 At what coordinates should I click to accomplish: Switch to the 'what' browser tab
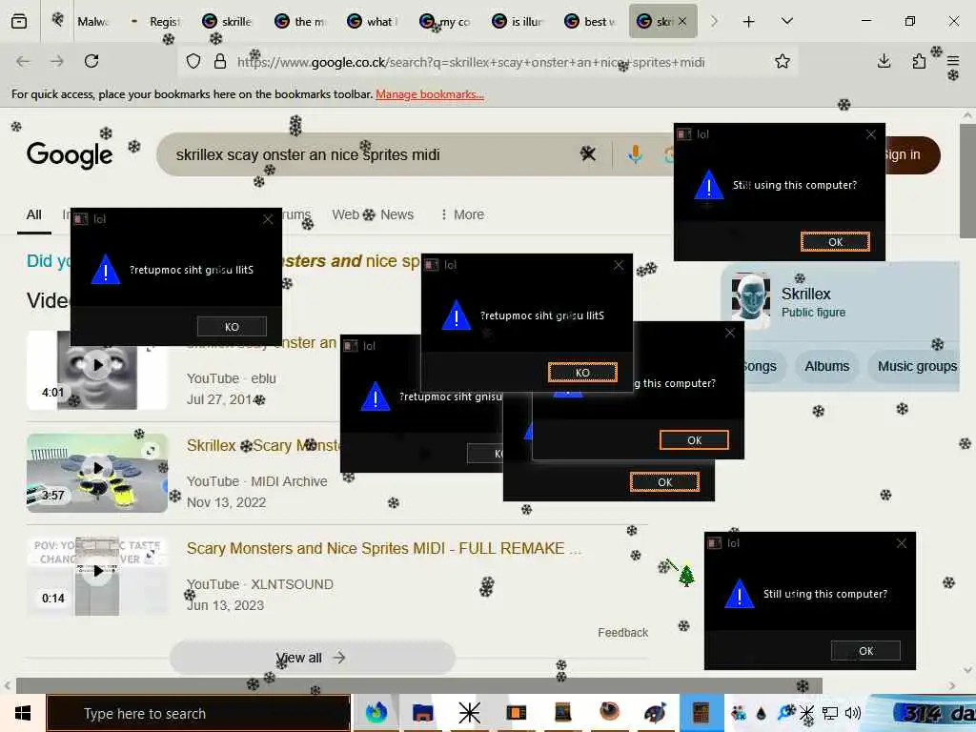pos(373,22)
